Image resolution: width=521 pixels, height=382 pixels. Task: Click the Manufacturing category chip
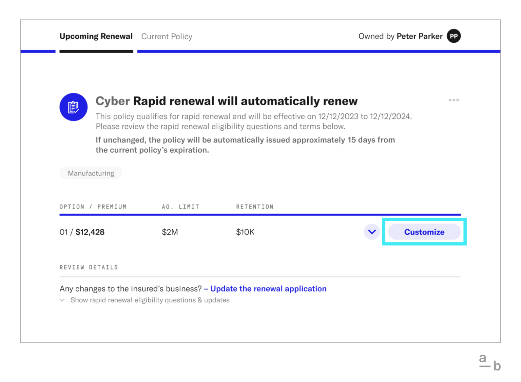point(91,173)
